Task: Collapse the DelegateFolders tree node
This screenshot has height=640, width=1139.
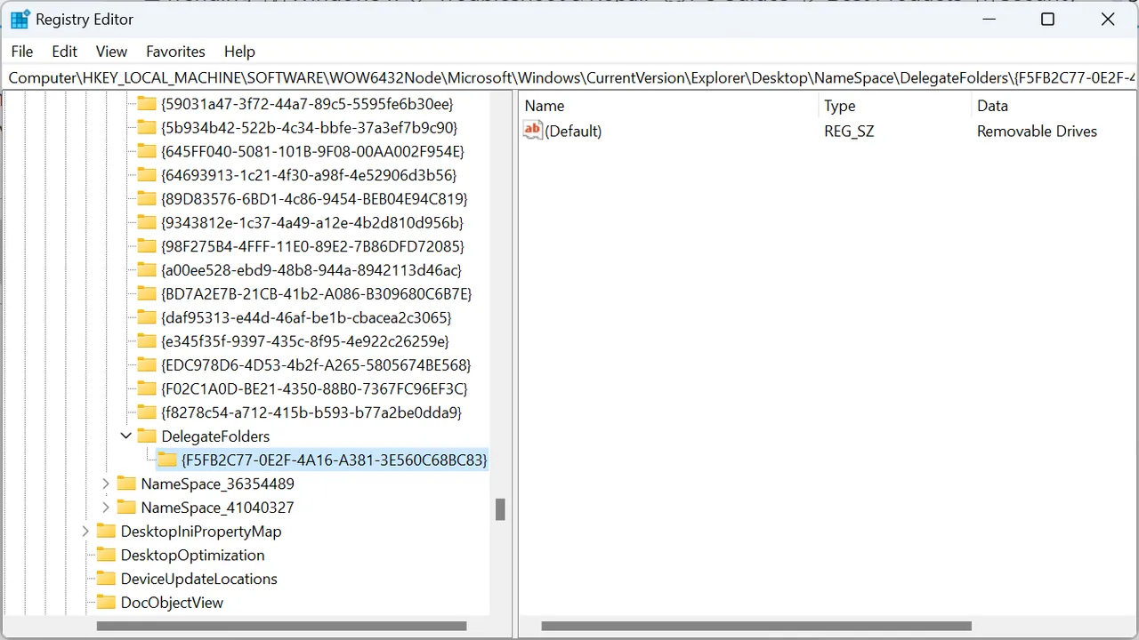Action: click(x=126, y=436)
